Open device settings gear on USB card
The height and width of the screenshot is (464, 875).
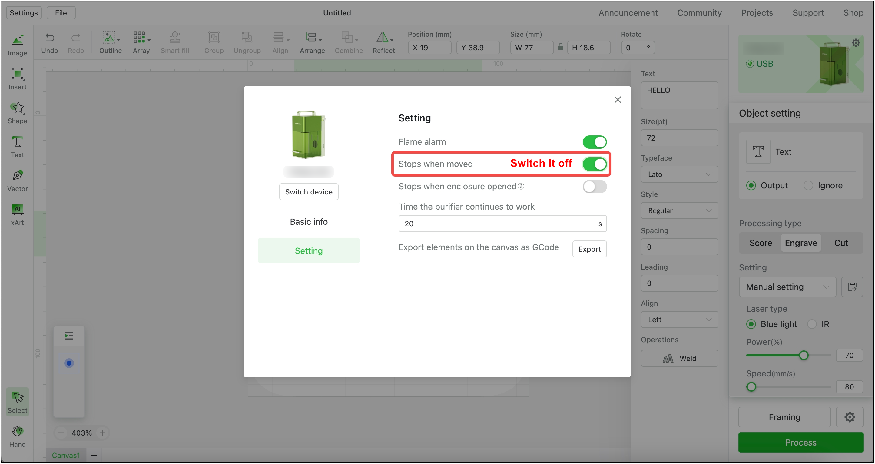tap(856, 42)
